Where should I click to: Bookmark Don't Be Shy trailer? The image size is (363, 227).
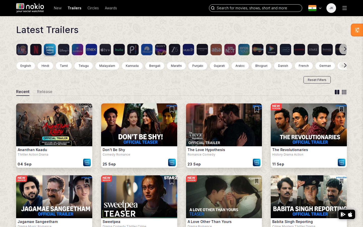click(172, 109)
